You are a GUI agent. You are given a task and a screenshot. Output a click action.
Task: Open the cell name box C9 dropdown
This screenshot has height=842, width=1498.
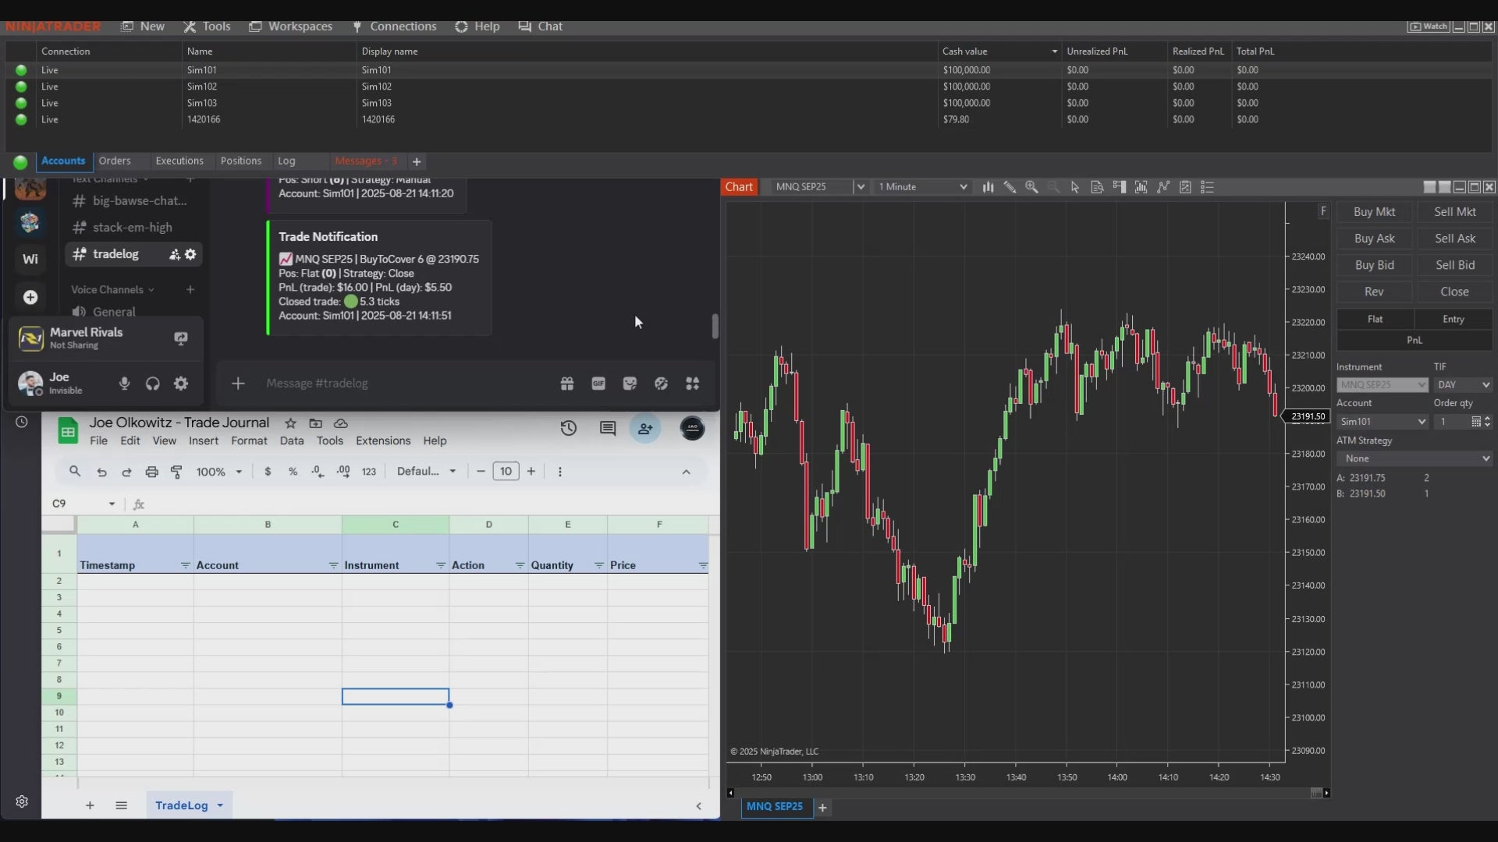coord(112,504)
